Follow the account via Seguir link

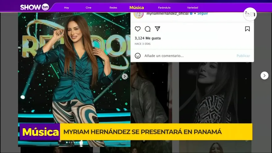[203, 14]
